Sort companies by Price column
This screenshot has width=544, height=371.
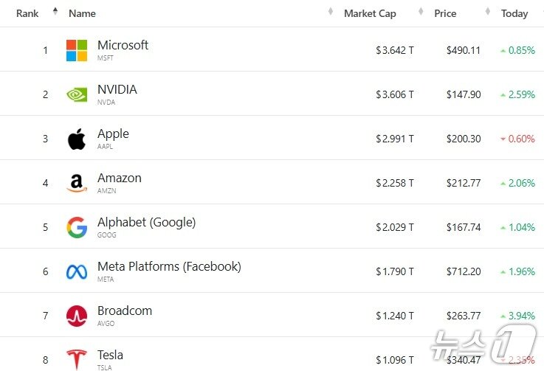click(445, 13)
